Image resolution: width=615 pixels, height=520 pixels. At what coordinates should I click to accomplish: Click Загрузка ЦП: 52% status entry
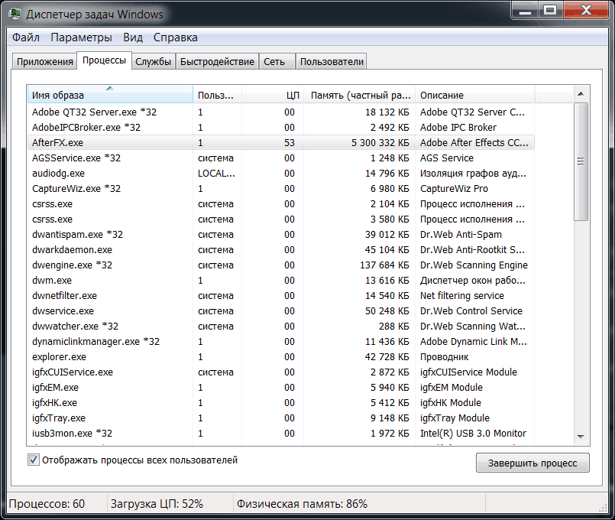157,503
